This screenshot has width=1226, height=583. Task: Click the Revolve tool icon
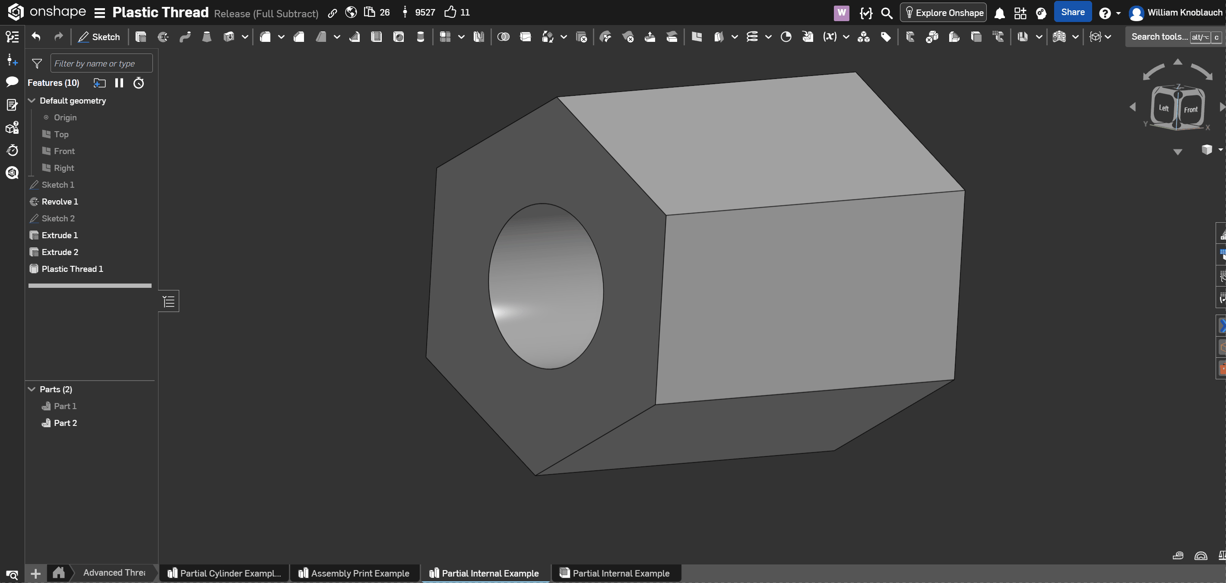[x=163, y=37]
